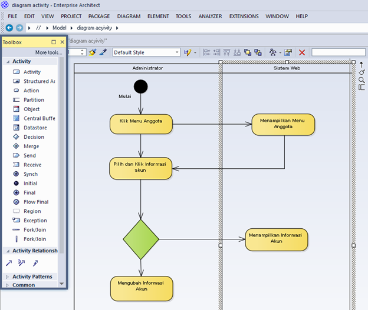Viewport: 368px width, 310px height.
Task: Click the back navigation arrow
Action: click(x=9, y=28)
